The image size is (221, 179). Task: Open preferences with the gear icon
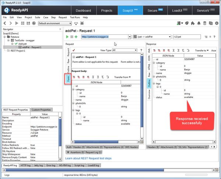[217, 23]
